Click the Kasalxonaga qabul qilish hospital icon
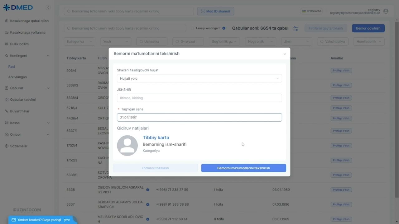 coord(7,21)
